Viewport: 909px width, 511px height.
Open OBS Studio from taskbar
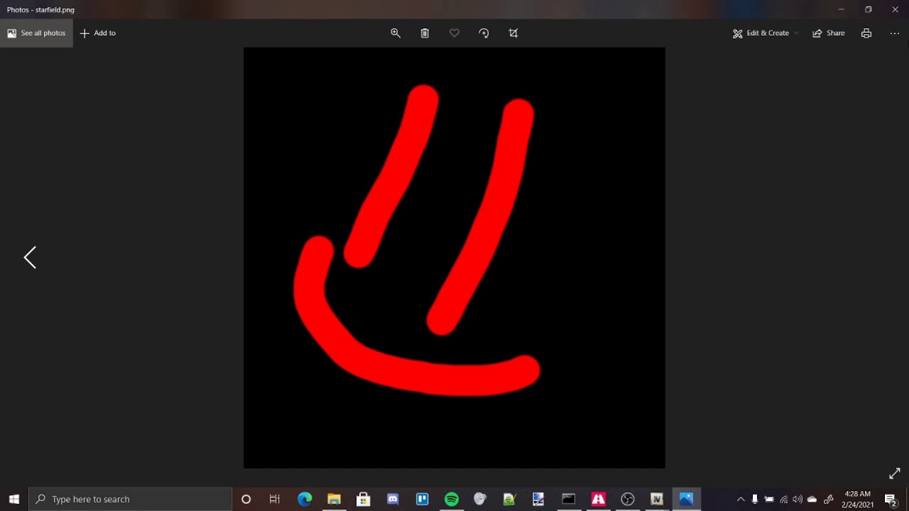point(627,499)
